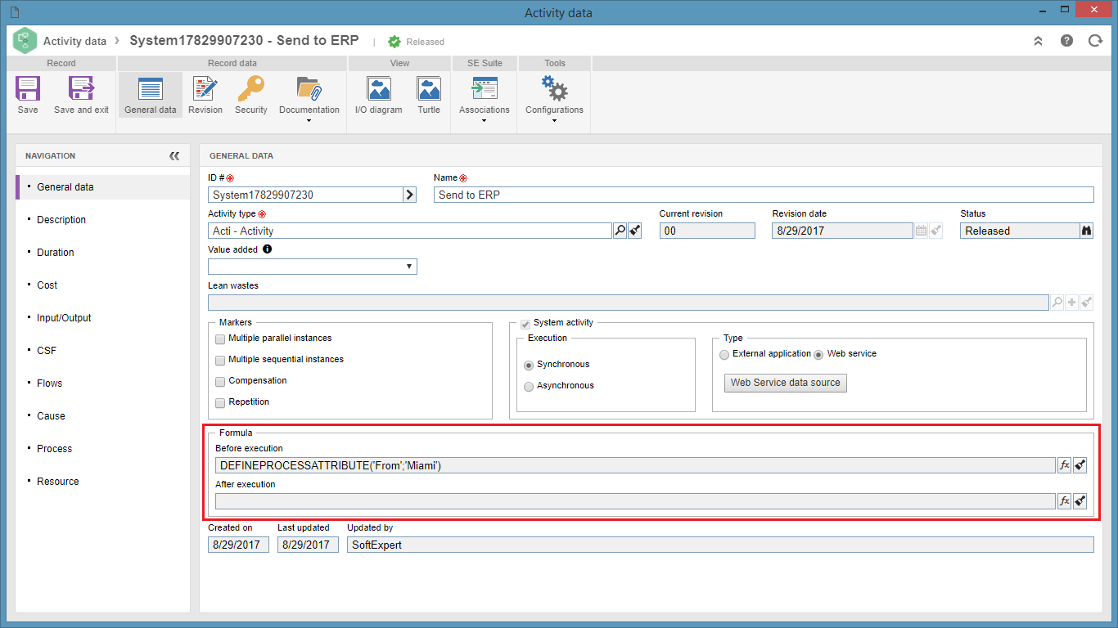Click the Lean wastes field
This screenshot has width=1118, height=628.
629,303
